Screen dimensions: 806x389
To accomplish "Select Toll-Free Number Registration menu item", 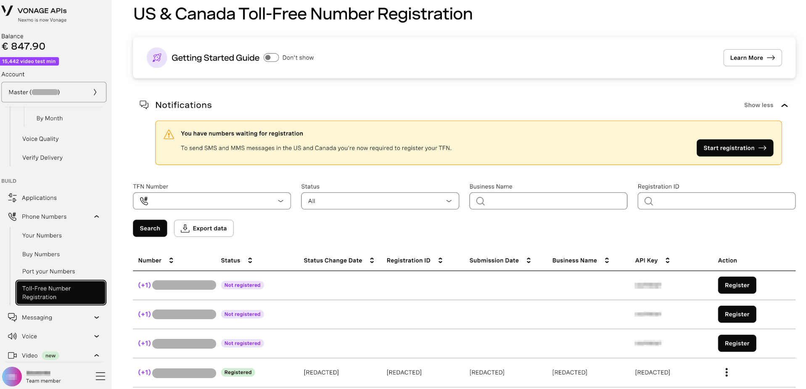I will [61, 293].
